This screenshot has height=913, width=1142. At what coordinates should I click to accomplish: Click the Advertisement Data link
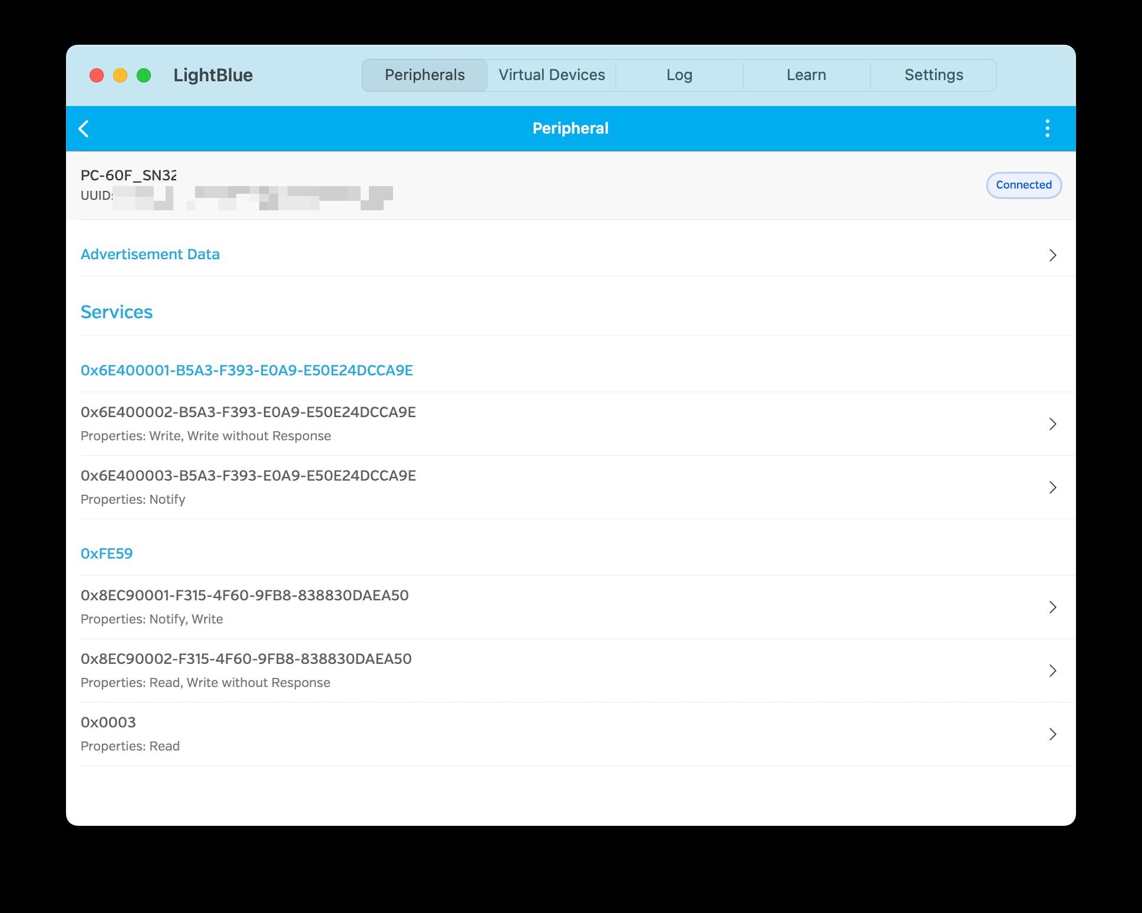(x=150, y=254)
